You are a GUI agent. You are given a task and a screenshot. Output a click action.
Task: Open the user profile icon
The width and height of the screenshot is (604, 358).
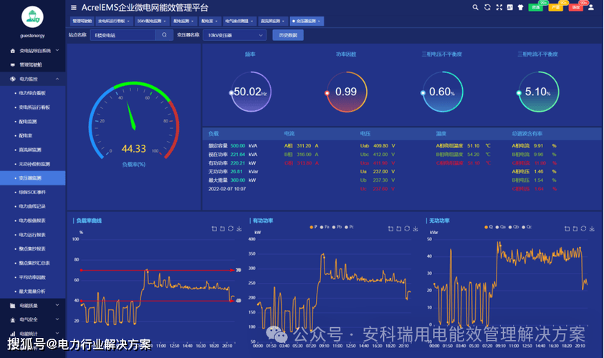[591, 7]
